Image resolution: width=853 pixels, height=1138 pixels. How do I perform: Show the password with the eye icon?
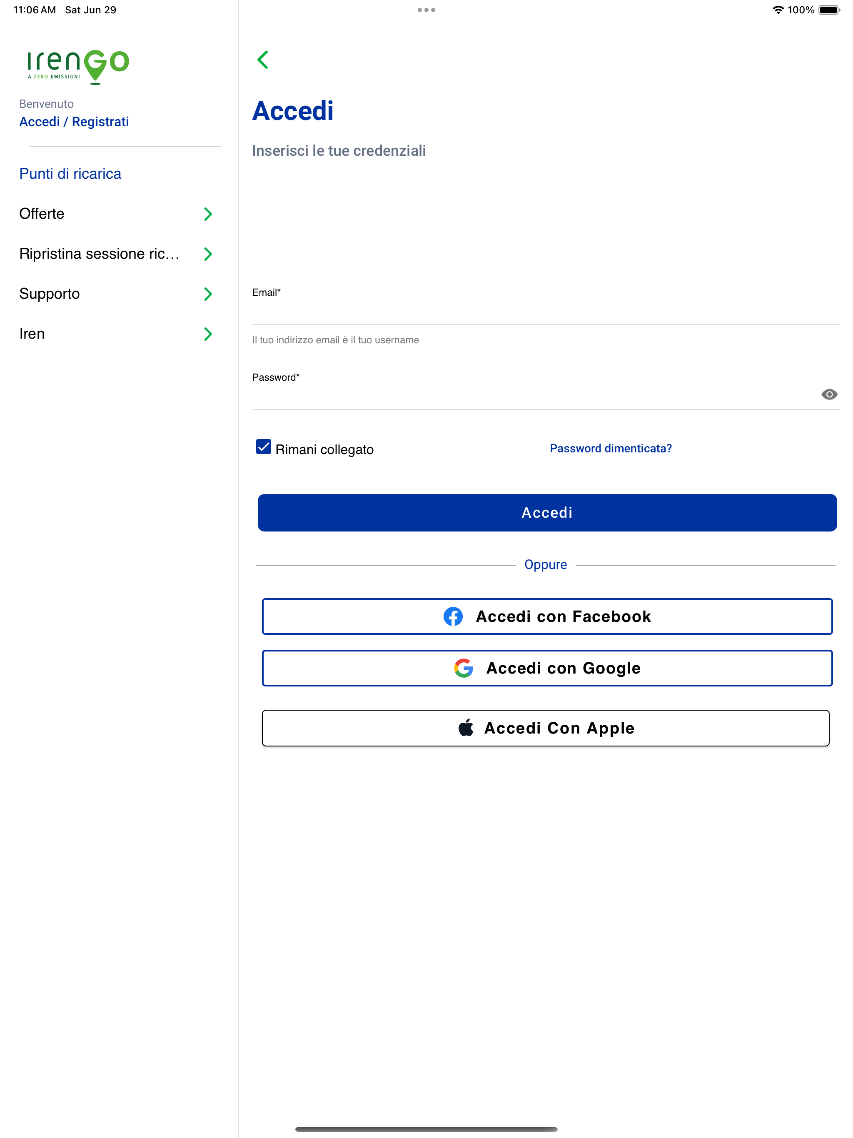click(x=830, y=394)
